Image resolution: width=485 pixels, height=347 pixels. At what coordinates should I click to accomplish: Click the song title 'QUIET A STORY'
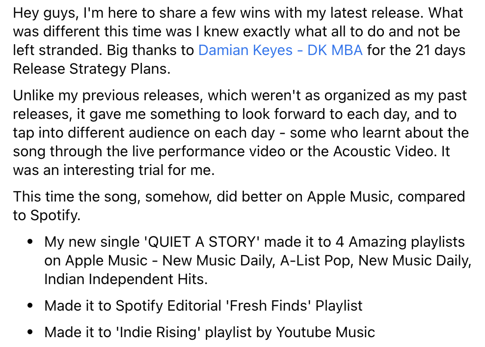[x=203, y=242]
